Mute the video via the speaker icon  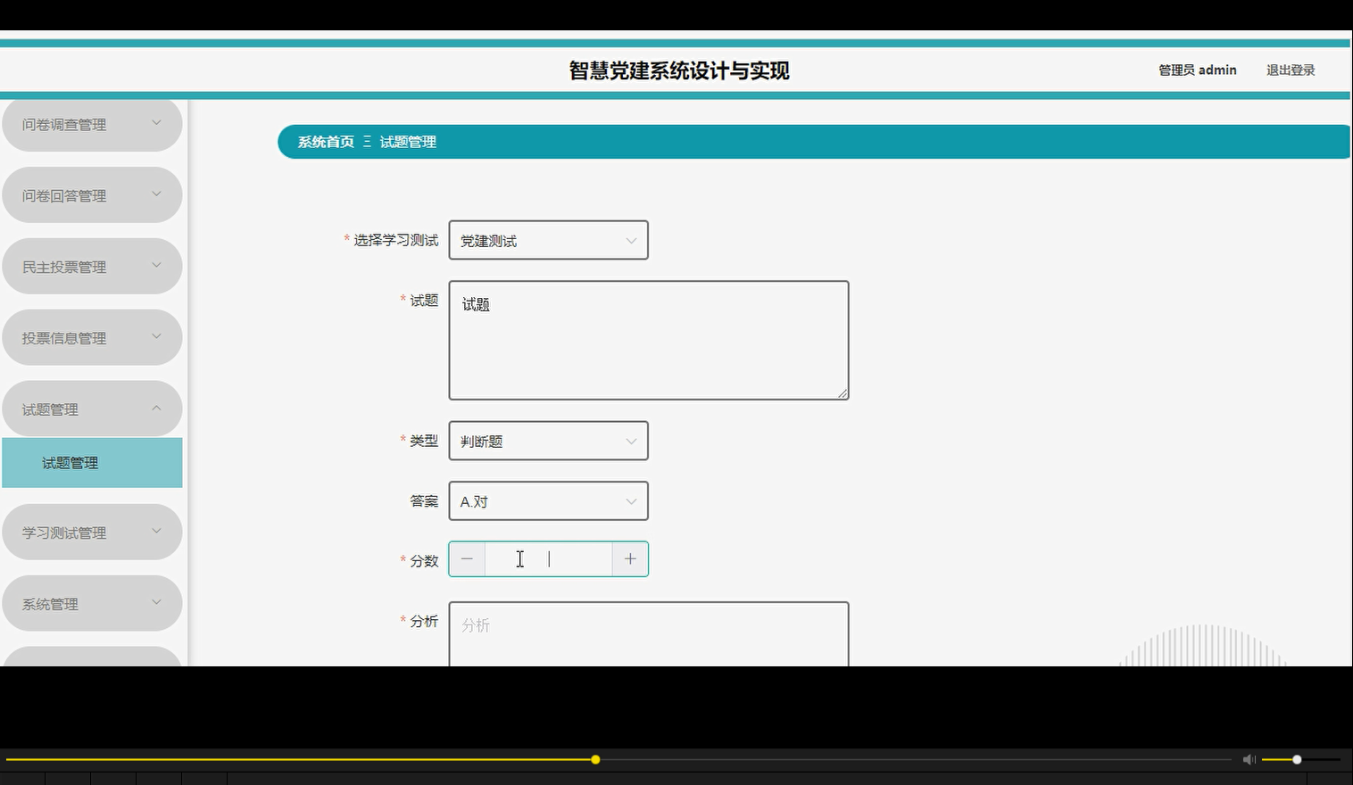click(1249, 759)
